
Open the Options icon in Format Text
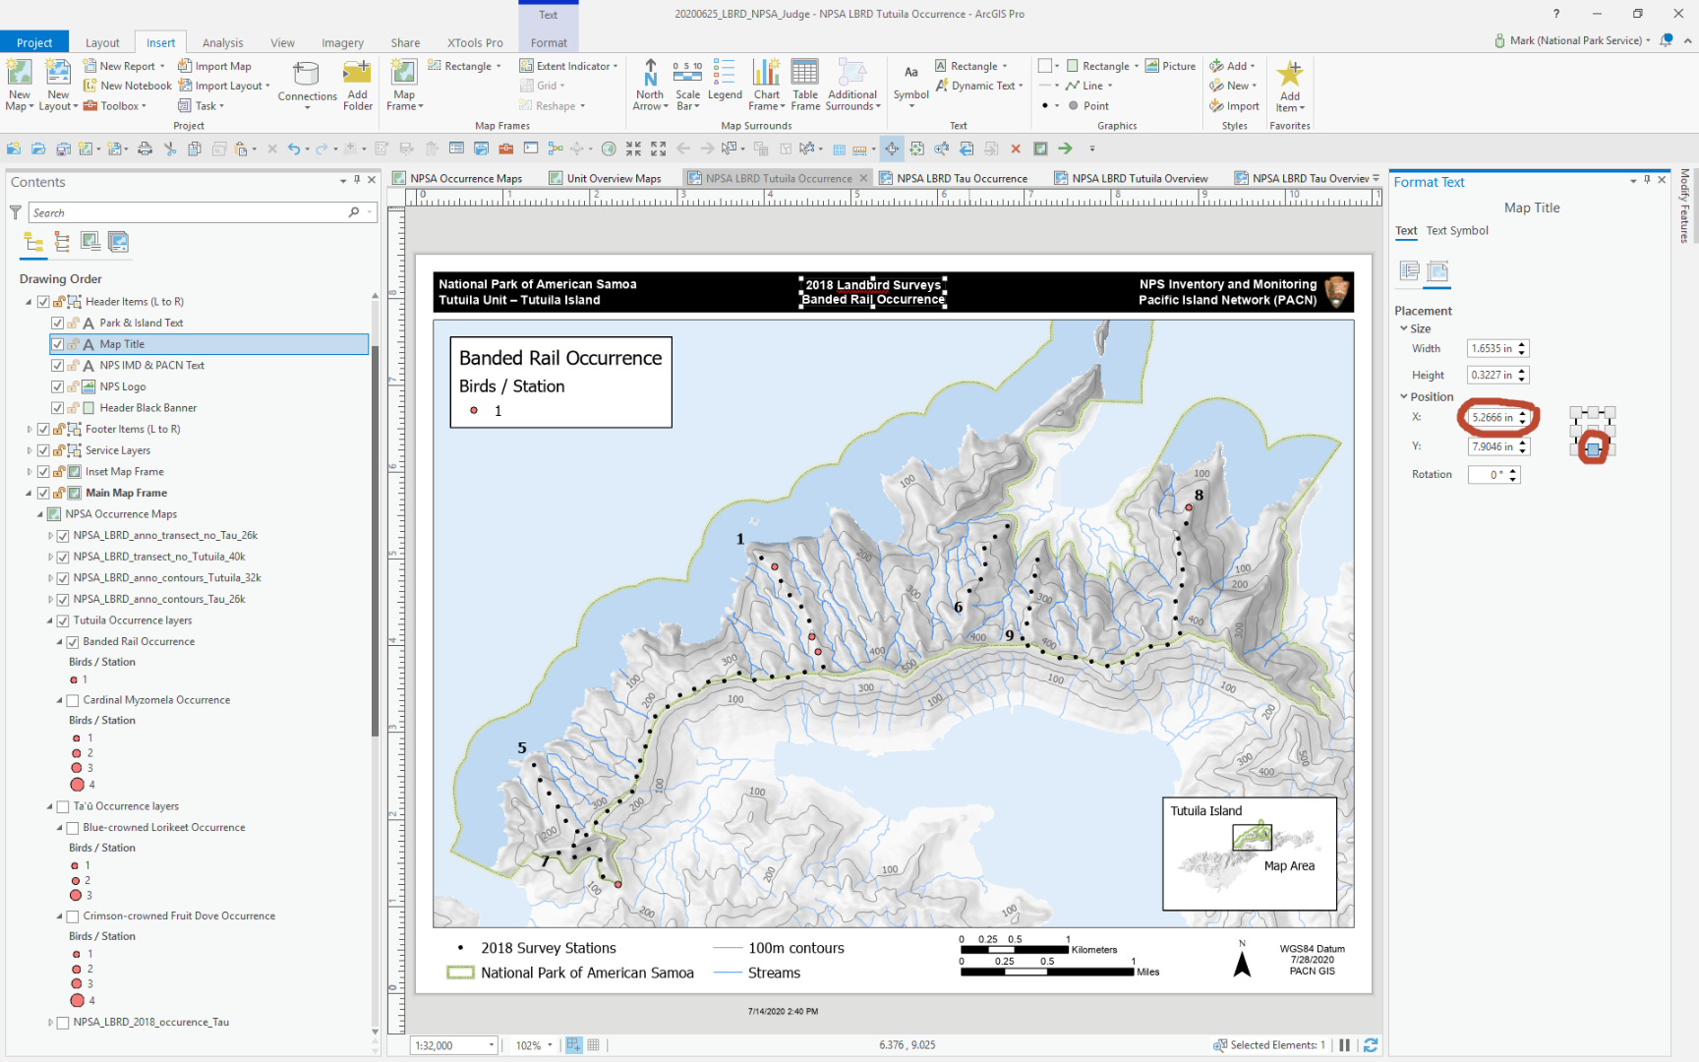click(x=1409, y=271)
